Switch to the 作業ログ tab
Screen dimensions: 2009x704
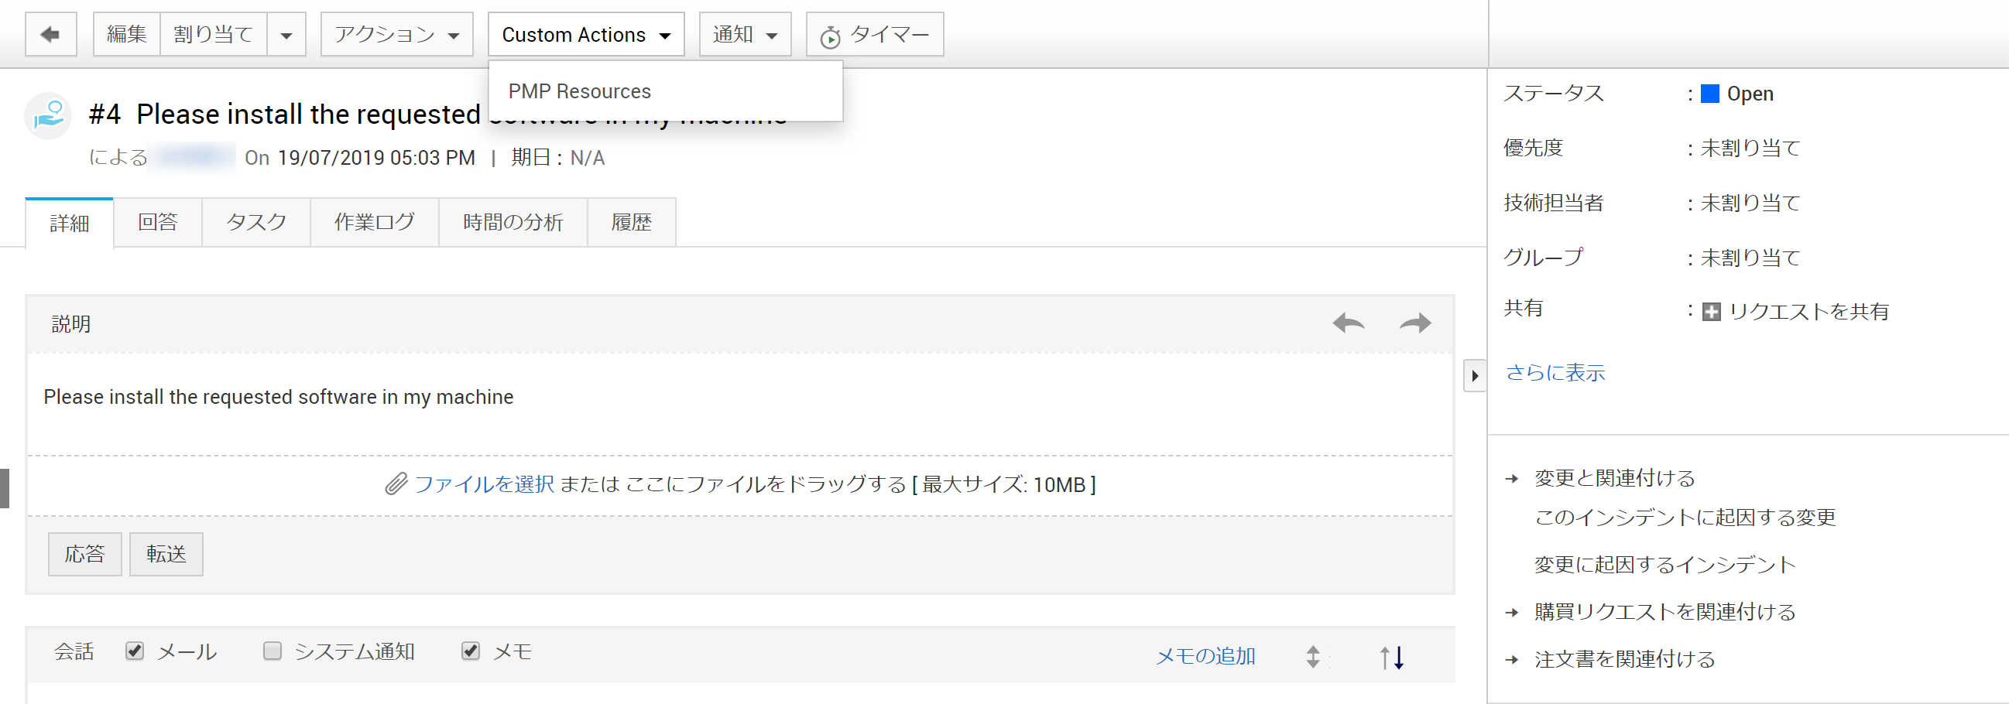point(375,222)
